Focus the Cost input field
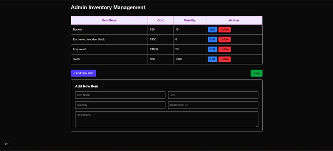This screenshot has width=333, height=151. point(213,95)
